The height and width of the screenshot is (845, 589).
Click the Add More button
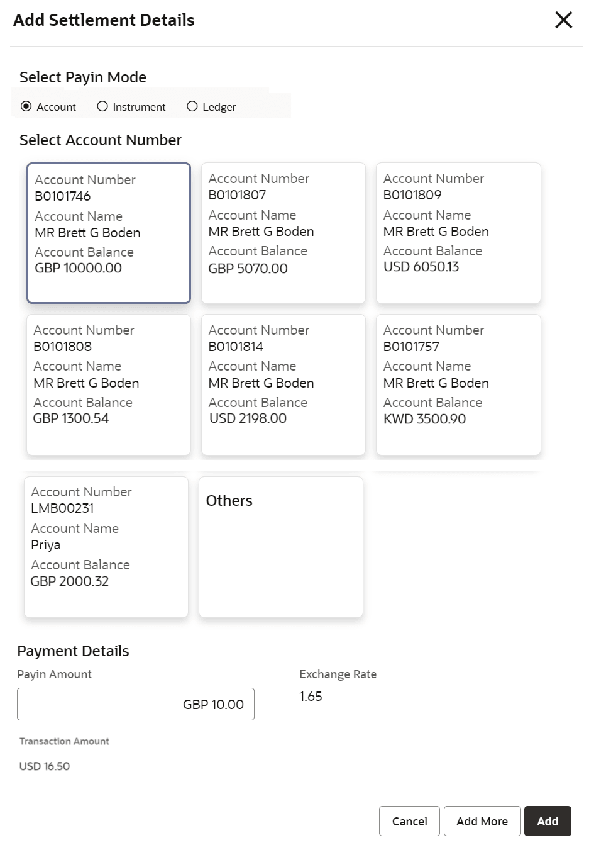tap(482, 821)
